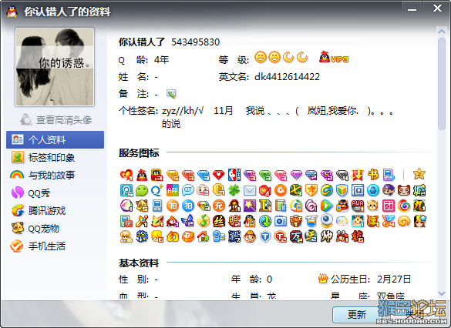The image size is (451, 328).
Task: Click the colorful APP service icon
Action: click(x=173, y=190)
